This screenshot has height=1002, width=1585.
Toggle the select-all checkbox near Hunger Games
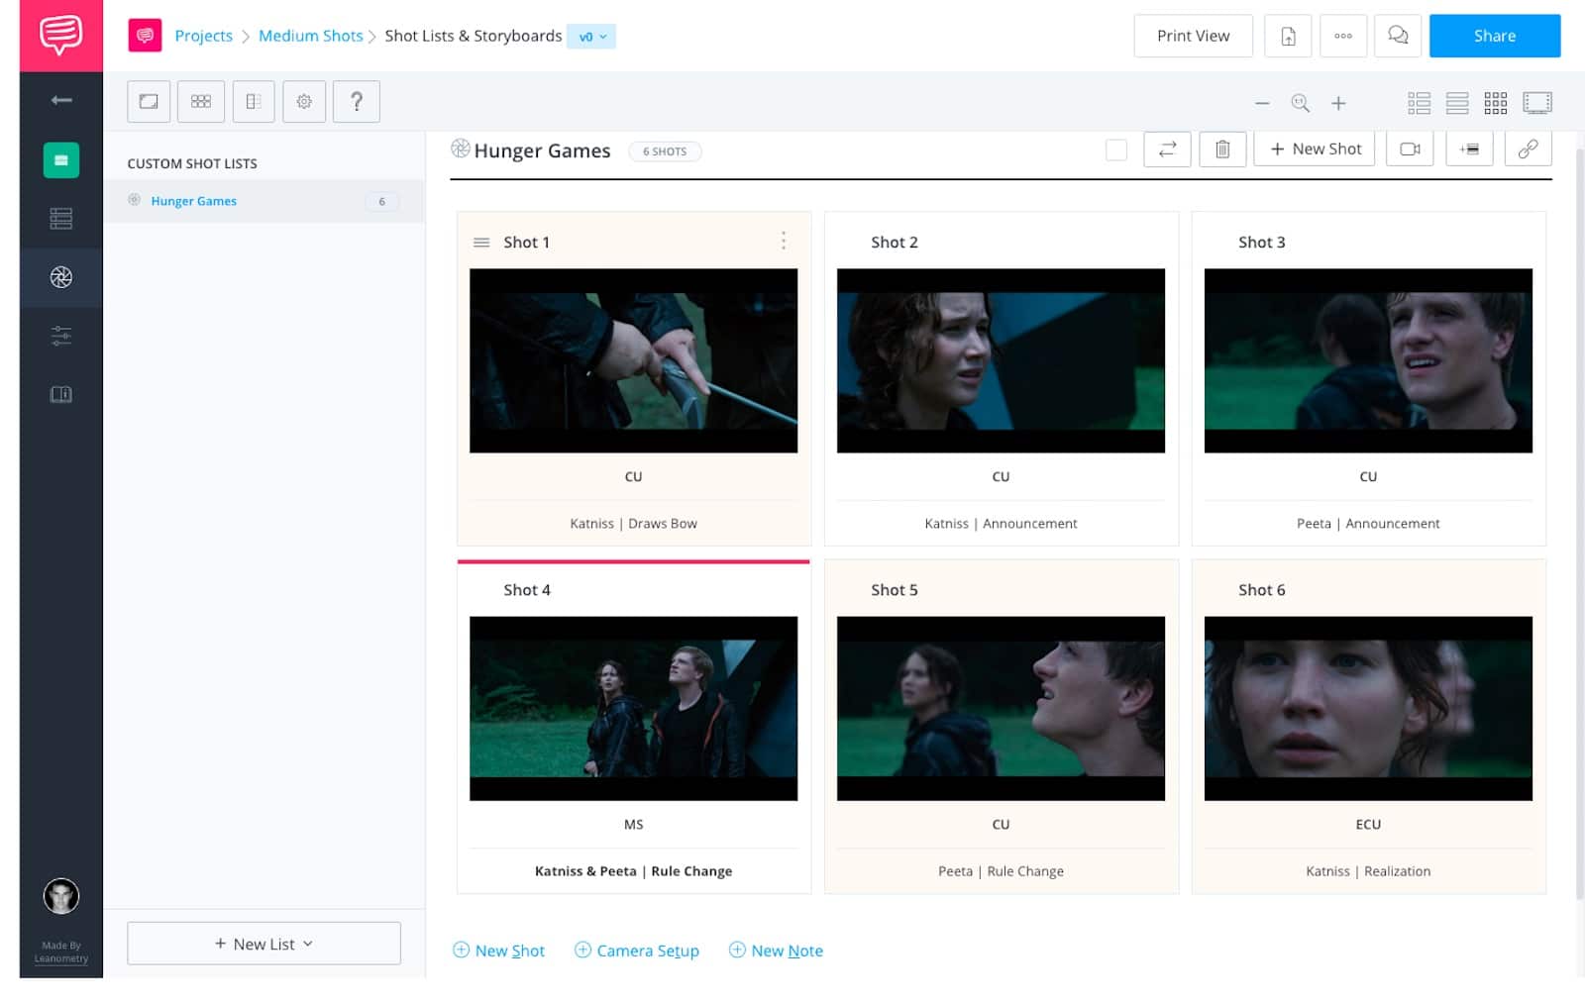pos(1115,150)
